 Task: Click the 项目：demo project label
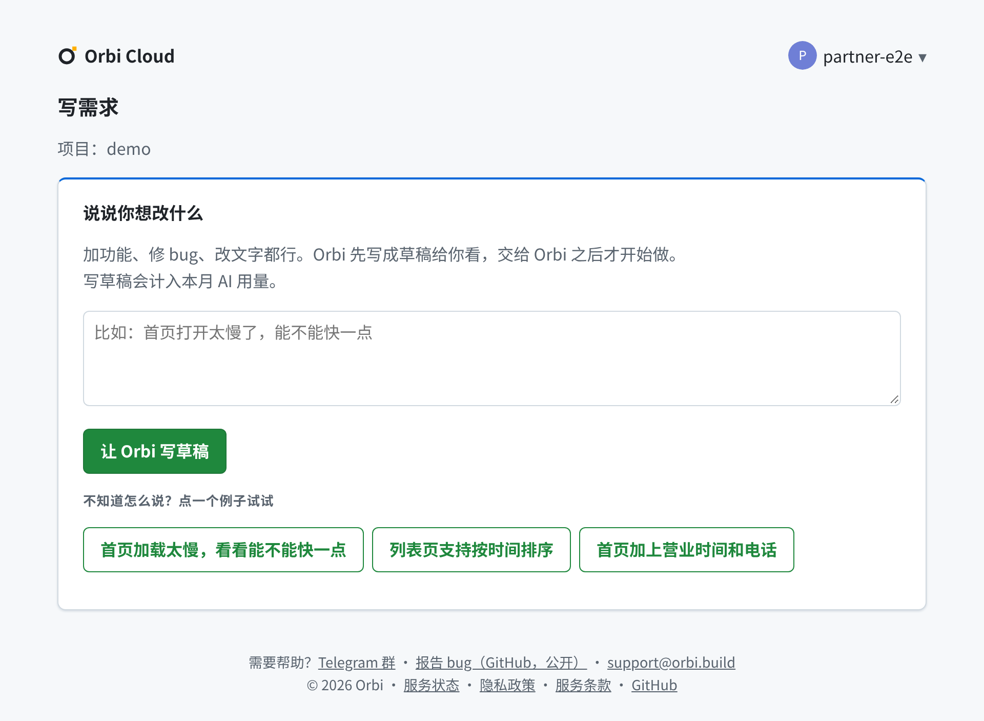[104, 149]
